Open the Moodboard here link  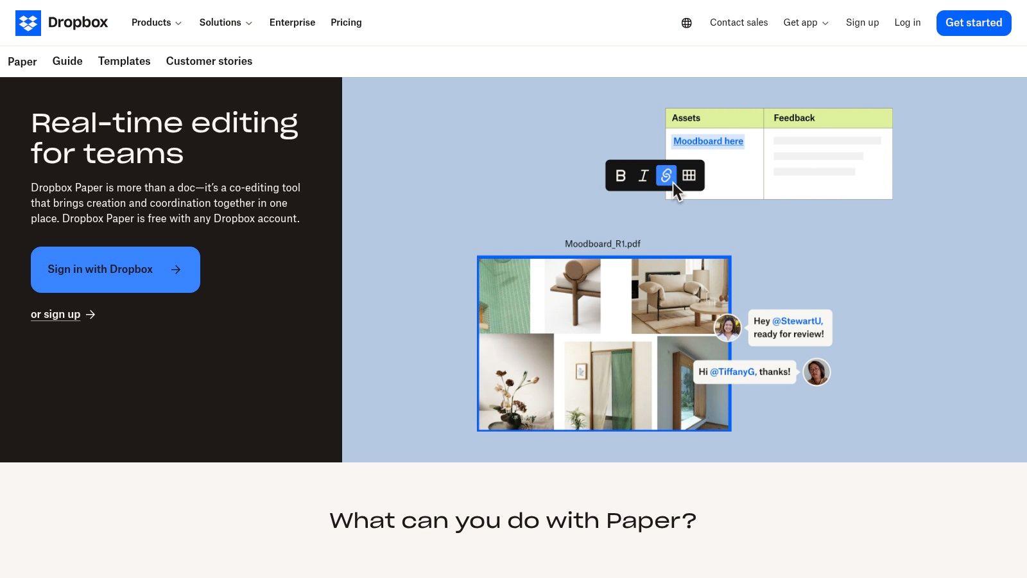point(708,141)
